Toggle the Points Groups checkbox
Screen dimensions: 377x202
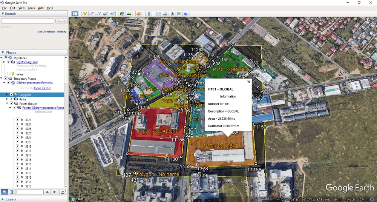(x=12, y=103)
